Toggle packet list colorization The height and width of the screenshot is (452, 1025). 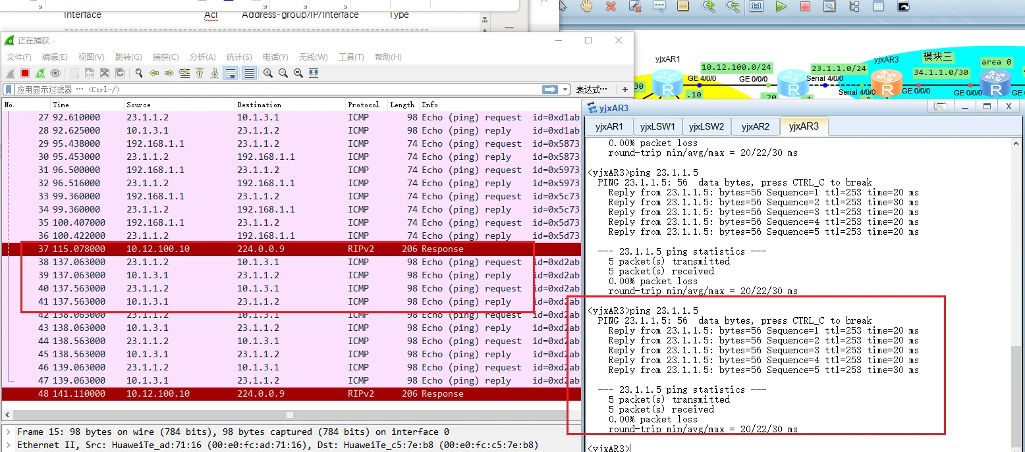[x=249, y=73]
